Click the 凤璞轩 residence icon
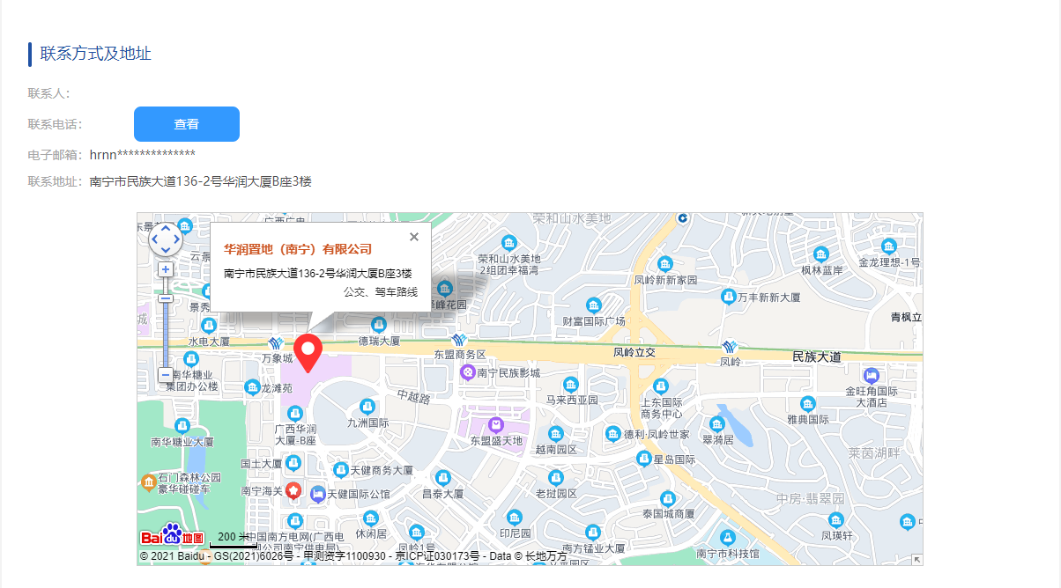Image resolution: width=1061 pixels, height=588 pixels. coord(836,518)
